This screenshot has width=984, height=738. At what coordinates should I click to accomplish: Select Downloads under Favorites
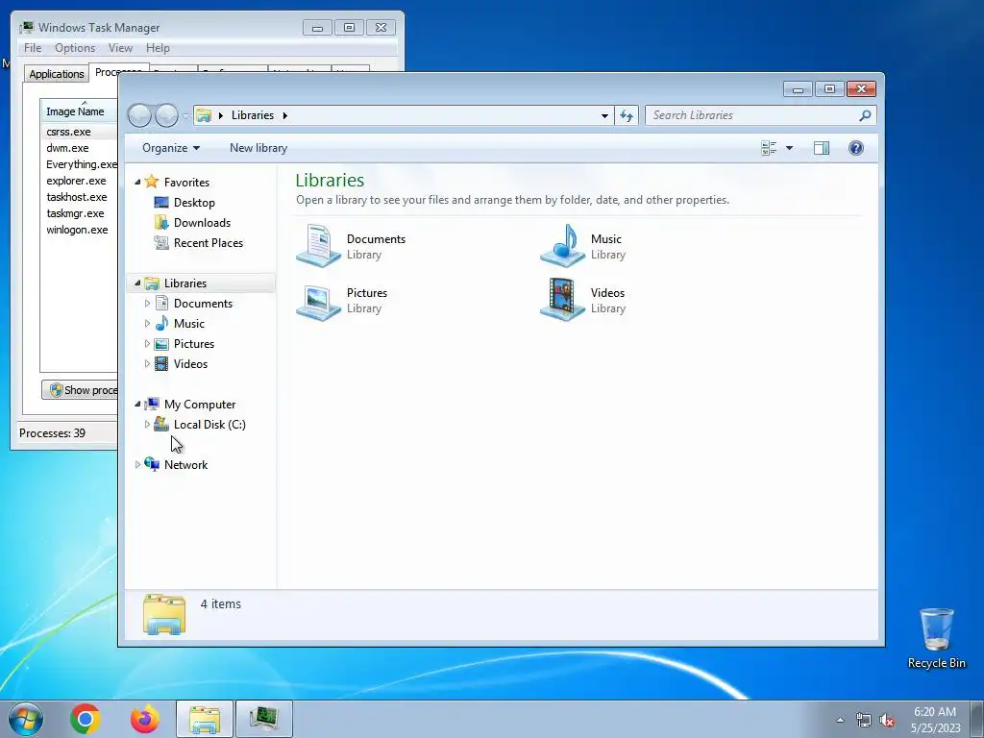pos(202,223)
